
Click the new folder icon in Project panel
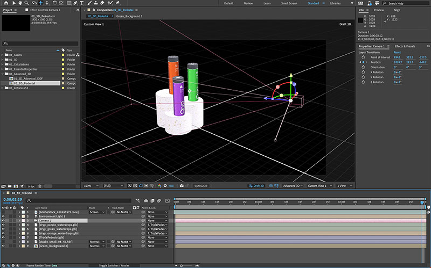click(x=10, y=186)
